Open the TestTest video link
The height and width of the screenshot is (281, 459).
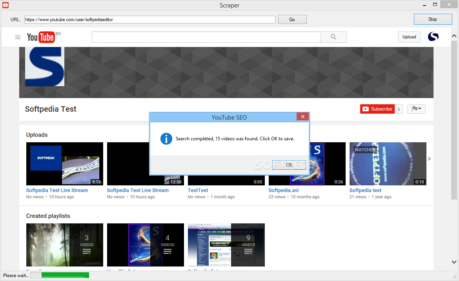pyautogui.click(x=198, y=190)
